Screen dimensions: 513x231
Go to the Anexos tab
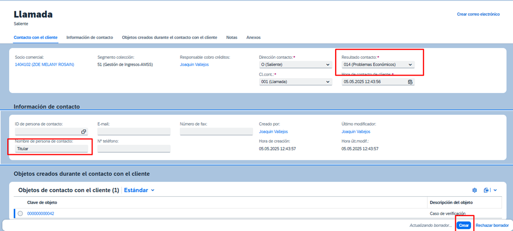tap(253, 37)
